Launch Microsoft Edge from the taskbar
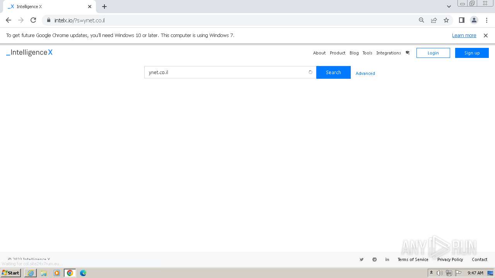This screenshot has width=495, height=278. click(x=83, y=273)
